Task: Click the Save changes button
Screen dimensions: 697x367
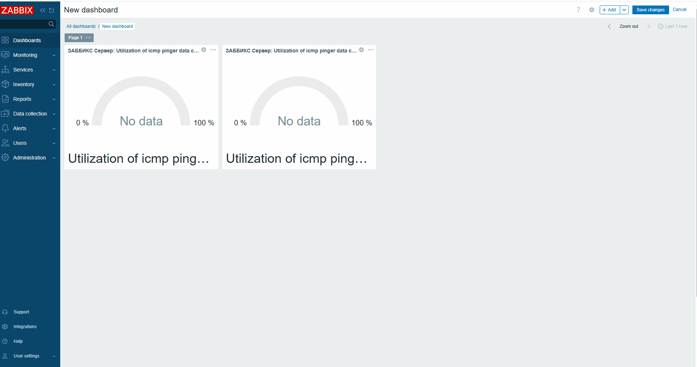Action: coord(650,10)
